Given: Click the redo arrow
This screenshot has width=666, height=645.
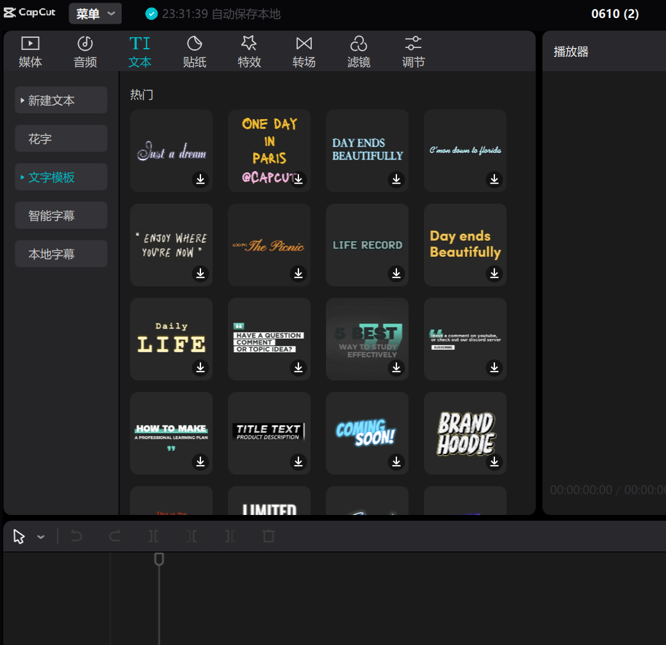Looking at the screenshot, I should click(115, 536).
